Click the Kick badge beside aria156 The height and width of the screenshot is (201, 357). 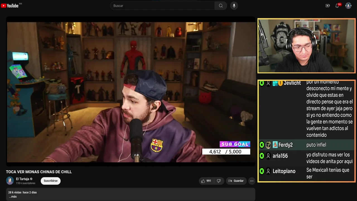point(262,156)
